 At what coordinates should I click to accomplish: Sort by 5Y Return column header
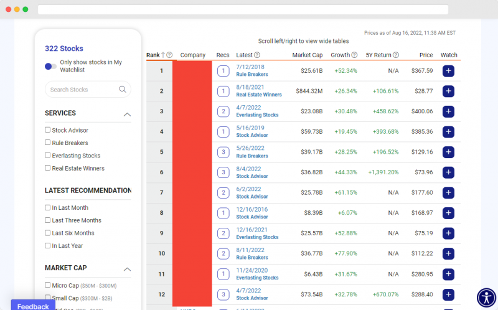[x=378, y=55]
